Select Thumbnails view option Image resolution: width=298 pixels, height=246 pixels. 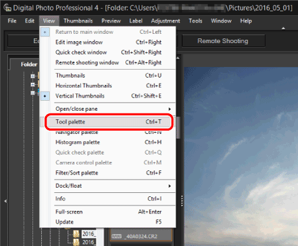click(108, 76)
